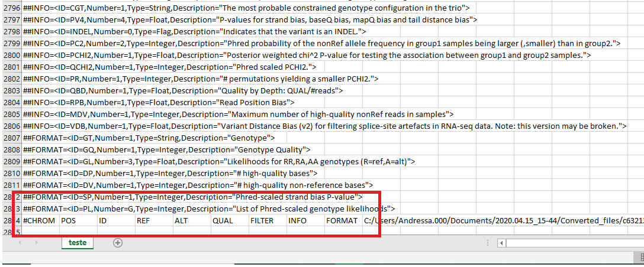Select the QUAL cell
This screenshot has width=644, height=267.
click(x=228, y=220)
